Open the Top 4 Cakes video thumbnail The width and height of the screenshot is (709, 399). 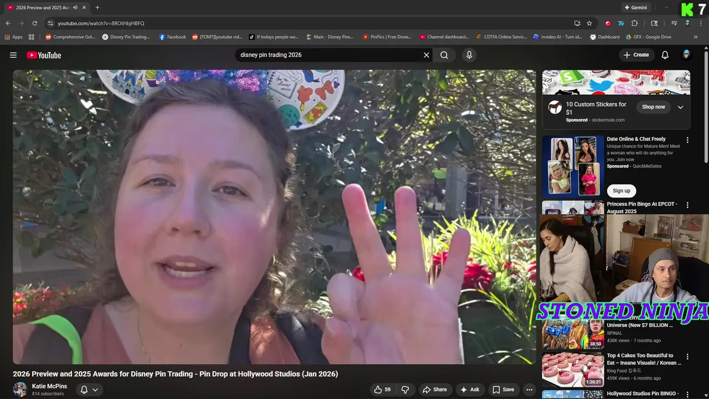coord(573,369)
